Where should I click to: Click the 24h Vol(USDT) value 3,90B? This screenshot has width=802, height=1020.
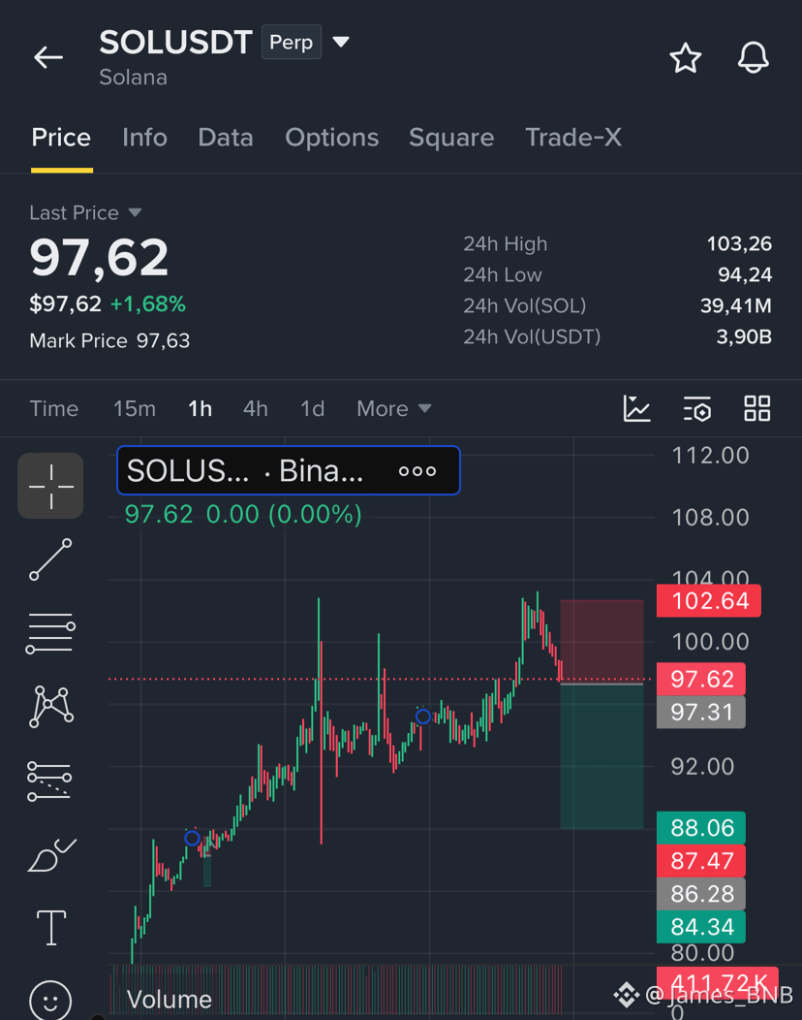pos(744,337)
